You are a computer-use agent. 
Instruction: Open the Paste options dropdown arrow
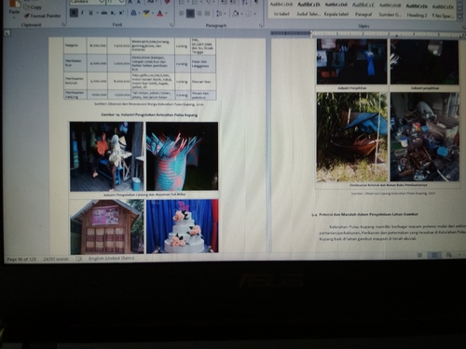point(14,18)
